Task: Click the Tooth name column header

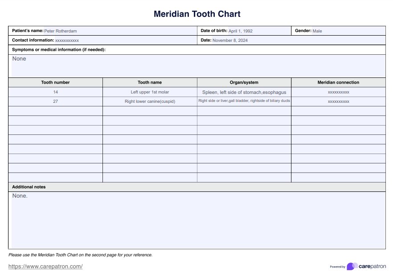Action: (150, 82)
